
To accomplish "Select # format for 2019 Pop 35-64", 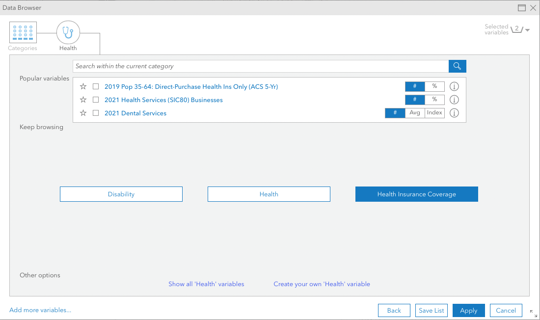I will coord(415,86).
